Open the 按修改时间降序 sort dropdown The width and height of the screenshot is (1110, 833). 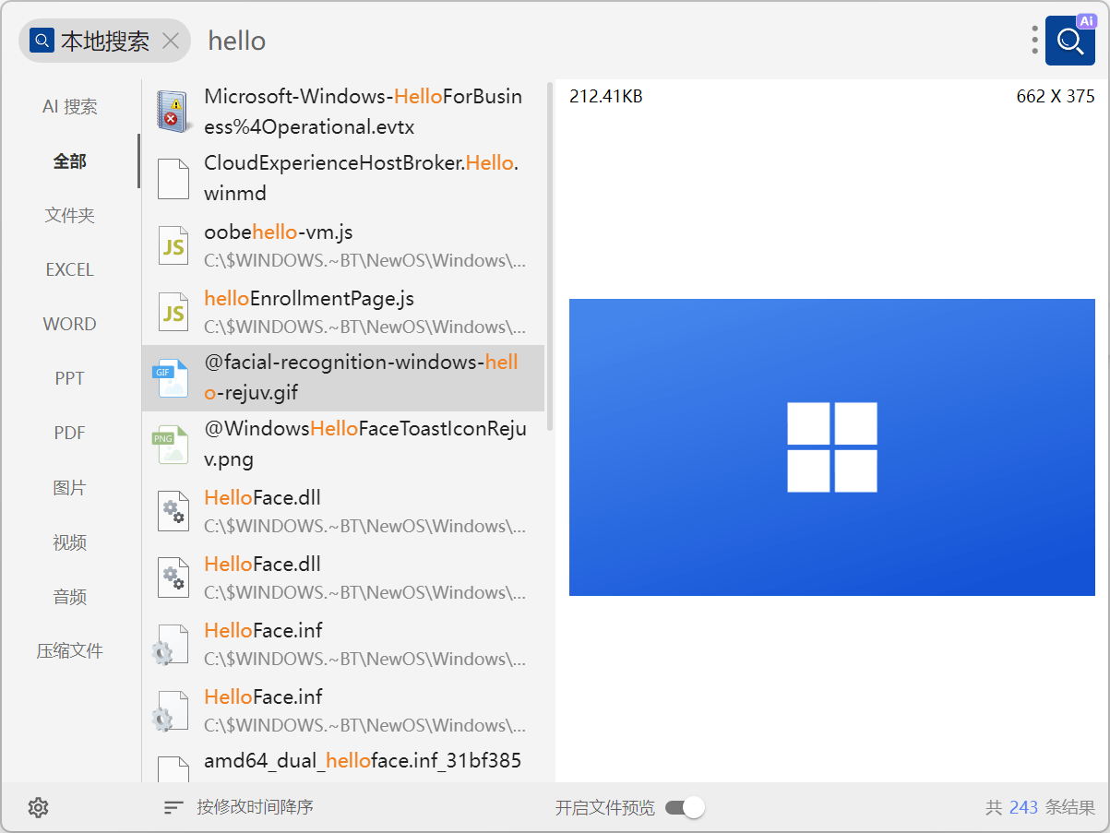pos(255,808)
